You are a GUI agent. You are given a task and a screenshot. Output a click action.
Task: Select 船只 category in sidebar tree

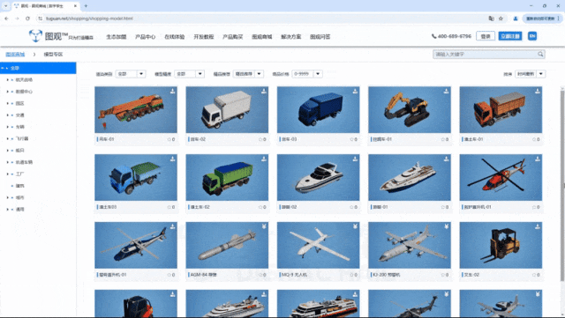coord(19,151)
